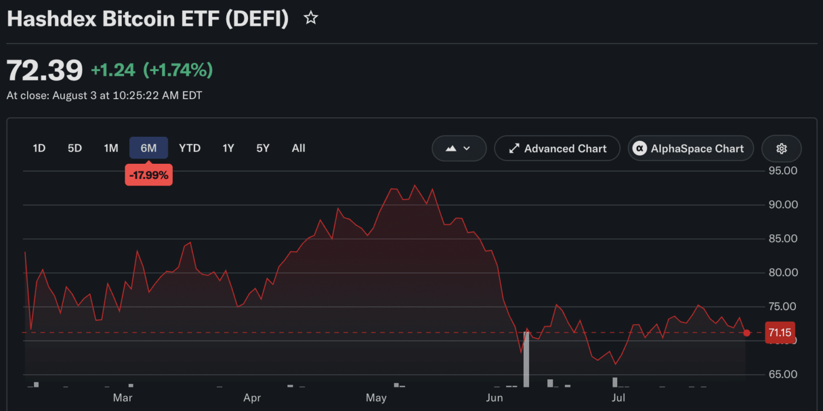The width and height of the screenshot is (823, 411).
Task: Select the All time range
Action: click(x=299, y=148)
